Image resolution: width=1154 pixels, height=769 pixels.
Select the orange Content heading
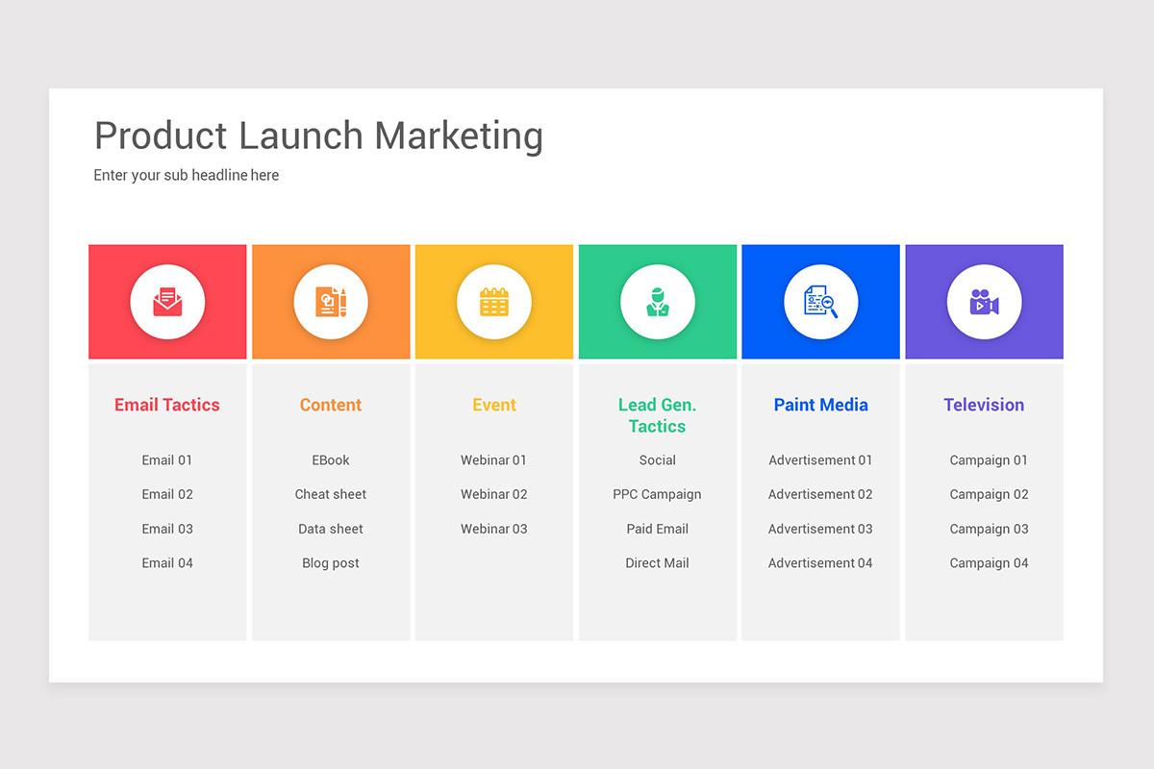pos(331,405)
